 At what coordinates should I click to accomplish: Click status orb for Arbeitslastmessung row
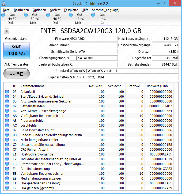coord(7,169)
